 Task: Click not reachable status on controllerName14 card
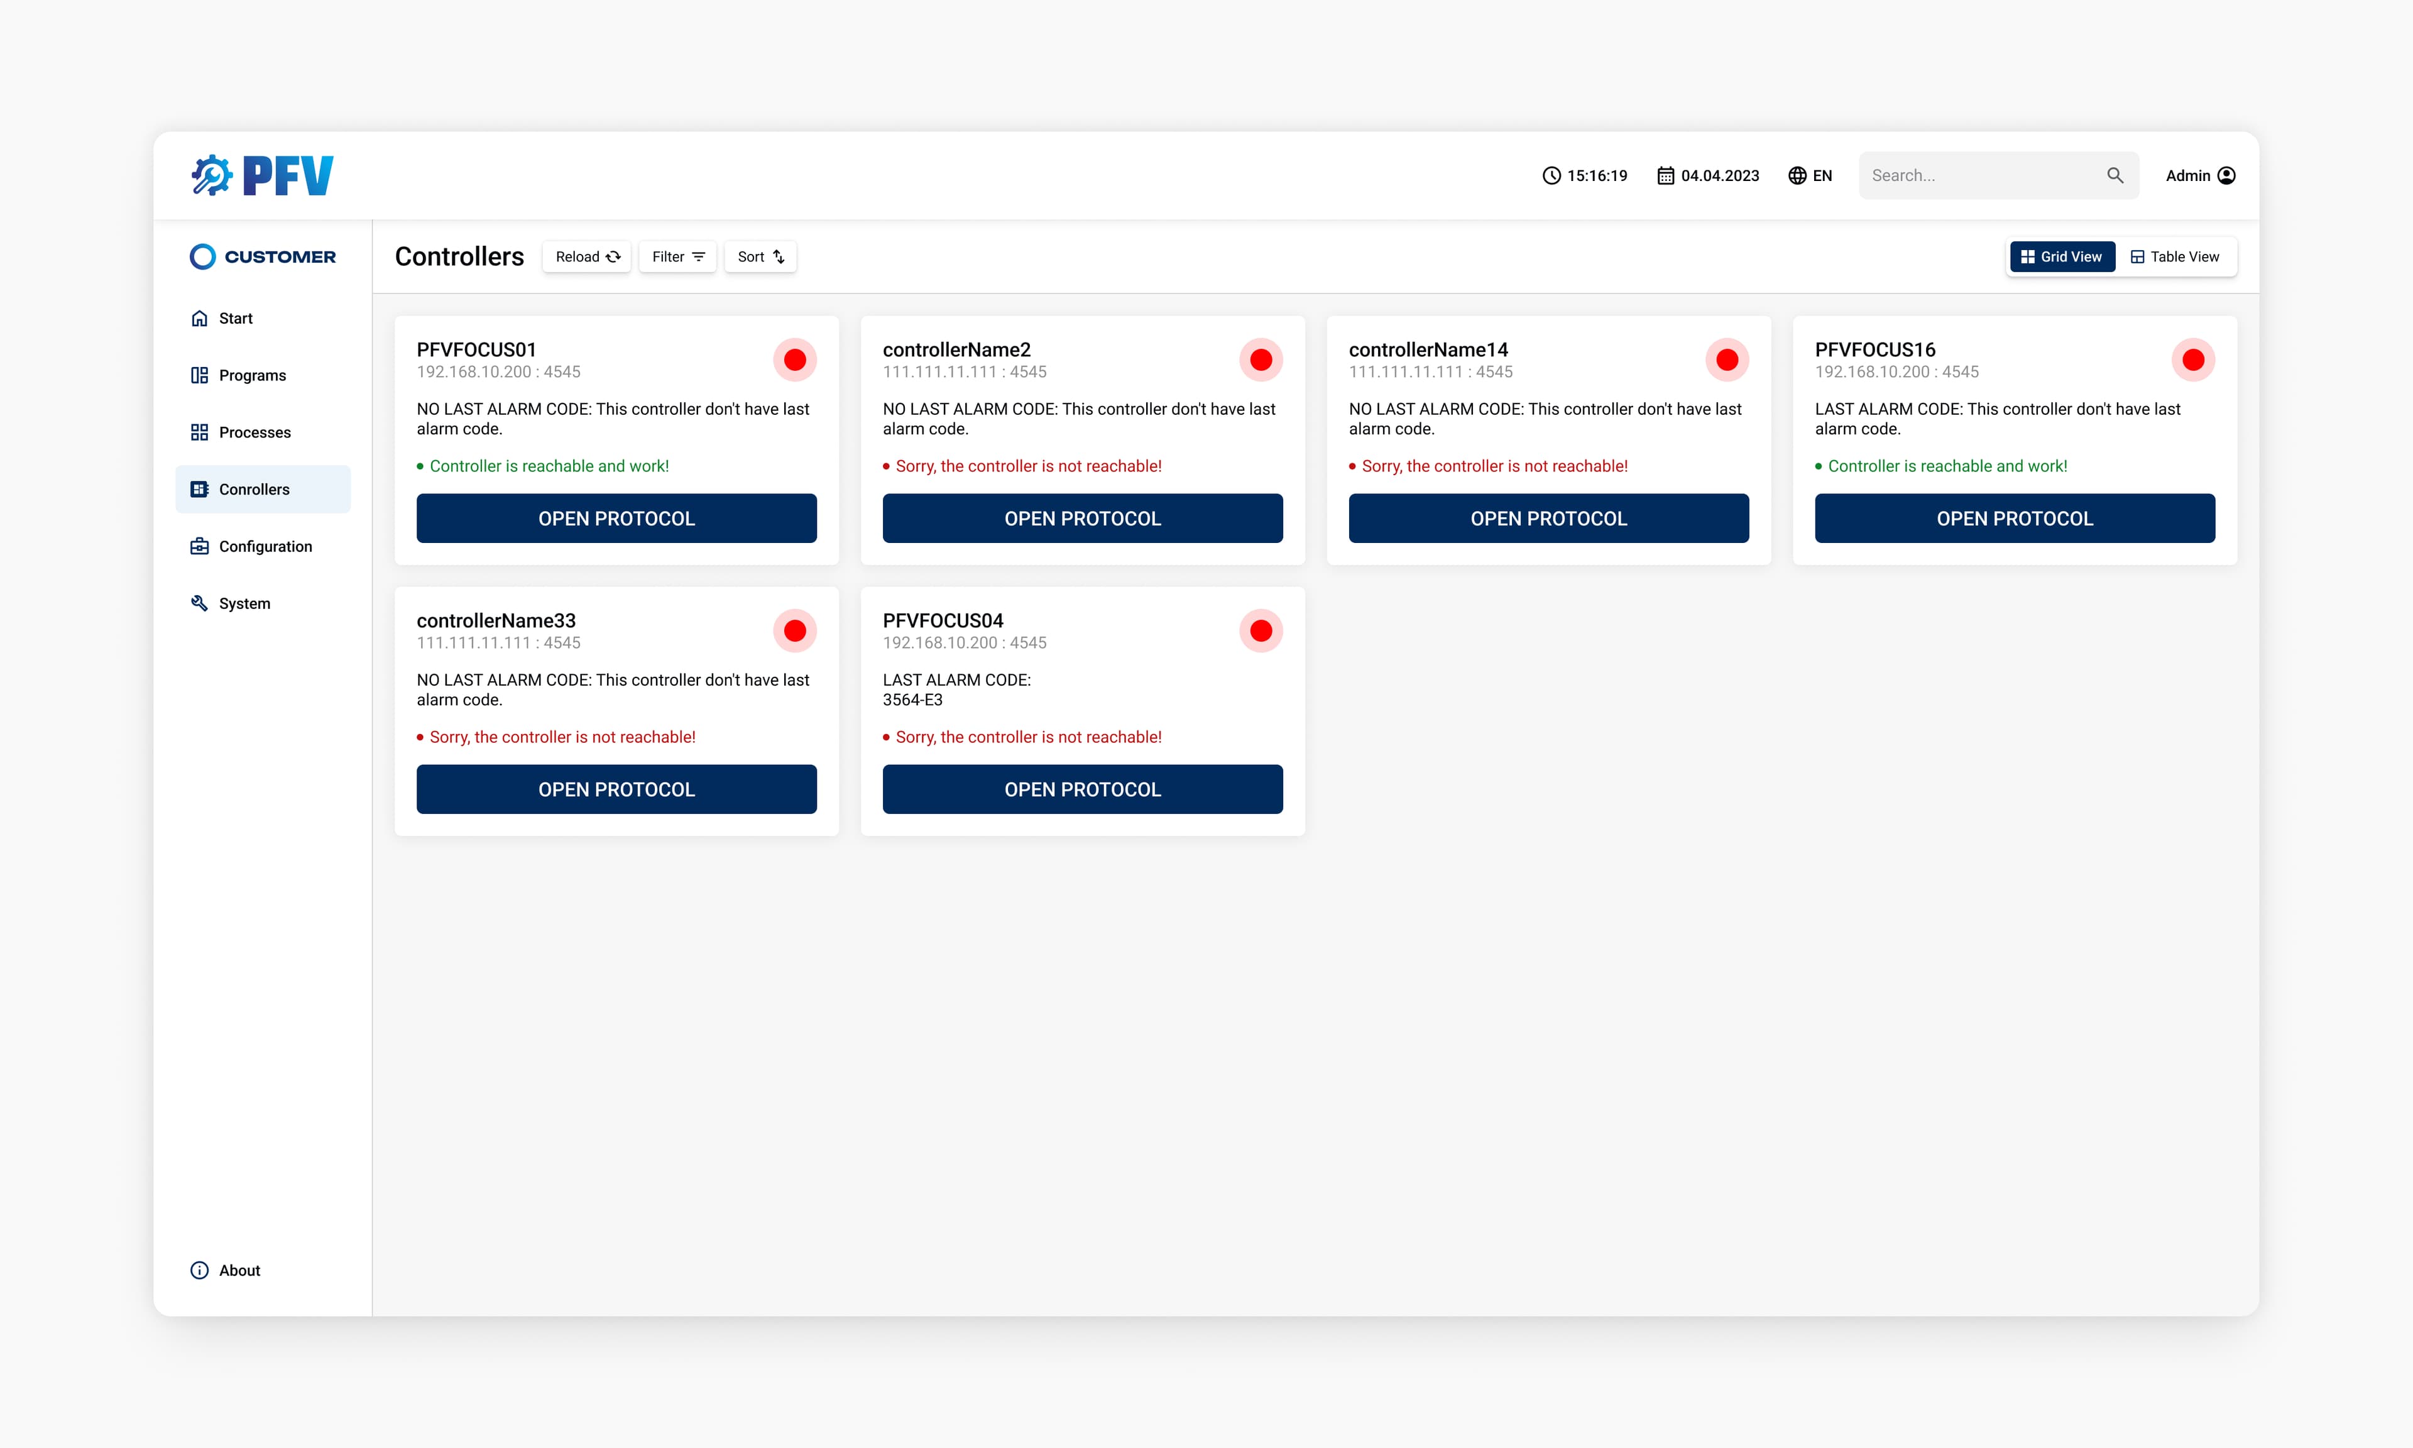coord(1489,466)
